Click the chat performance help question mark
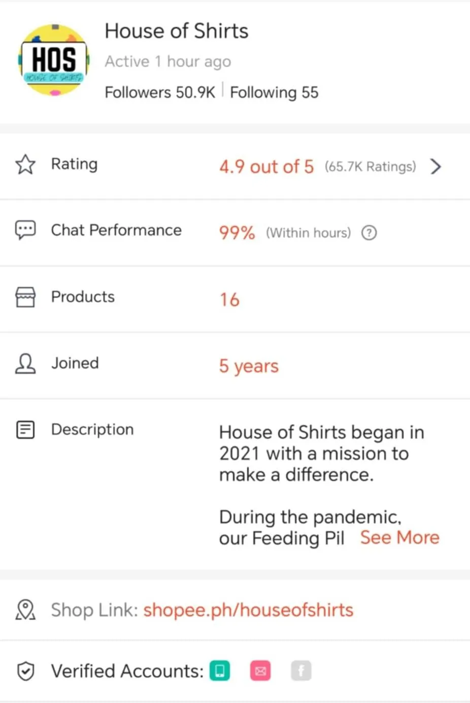Viewport: 470px width, 703px height. 369,233
